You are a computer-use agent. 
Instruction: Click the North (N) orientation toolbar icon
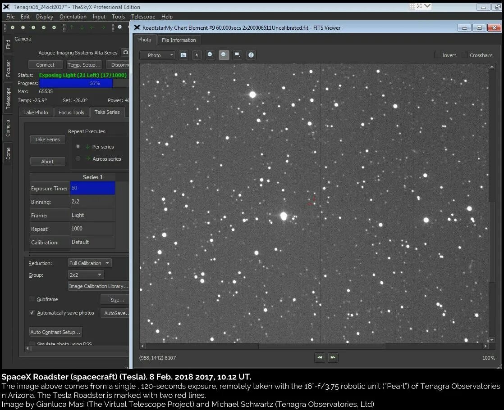tap(13, 27)
